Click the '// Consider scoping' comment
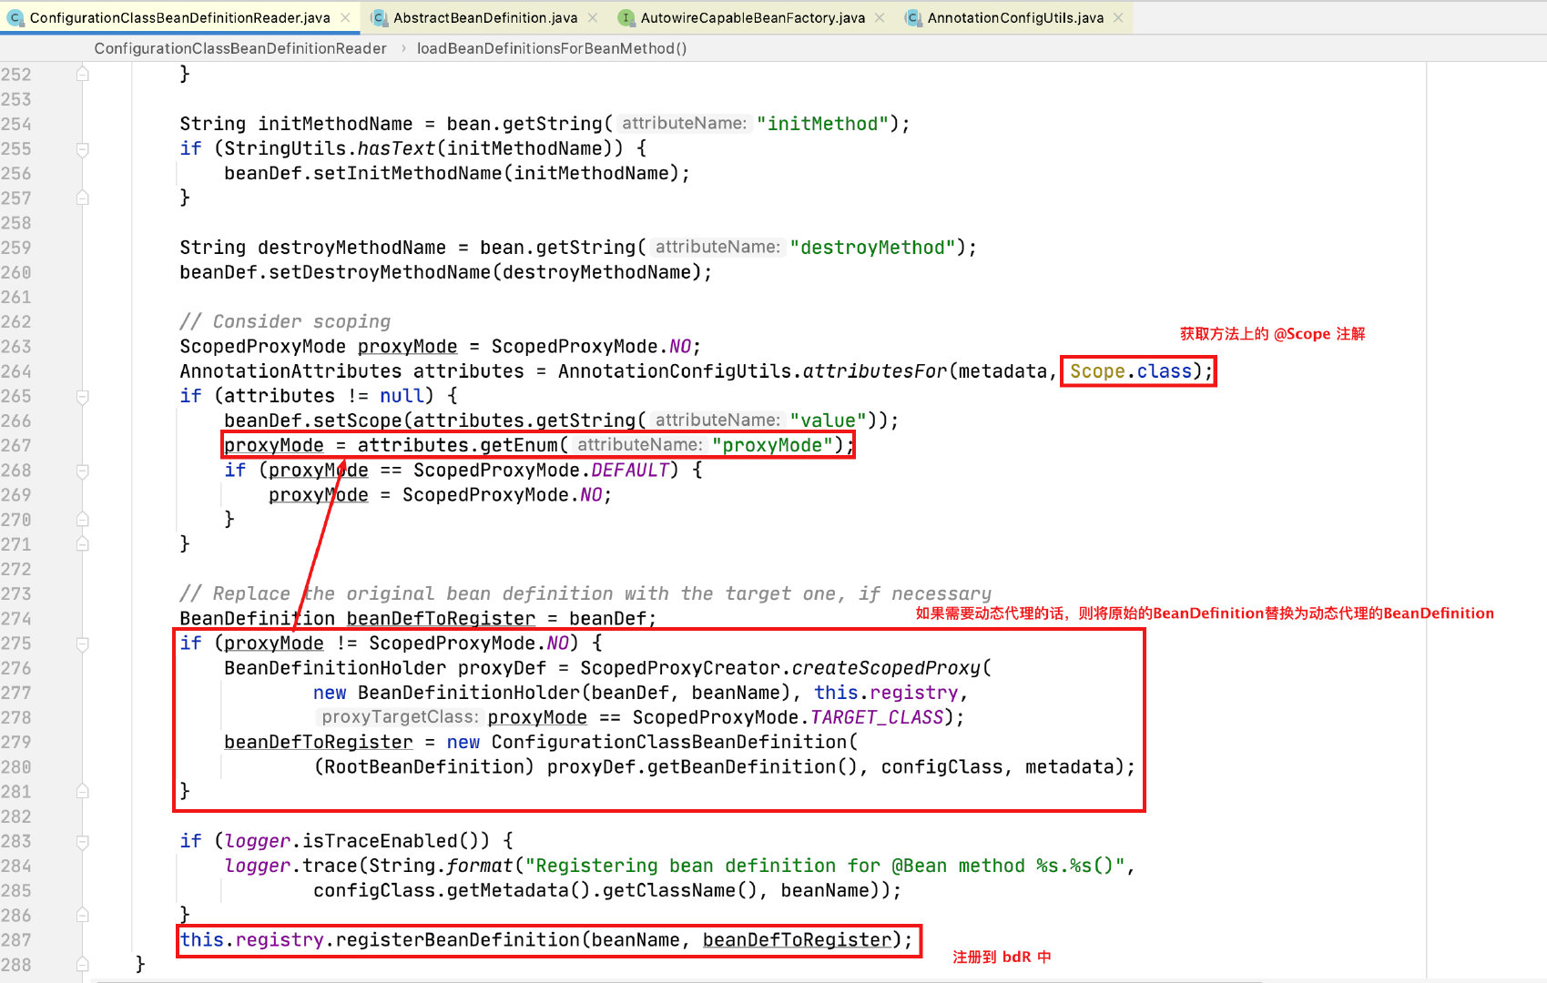Screen dimensions: 1547x983 click(x=285, y=321)
